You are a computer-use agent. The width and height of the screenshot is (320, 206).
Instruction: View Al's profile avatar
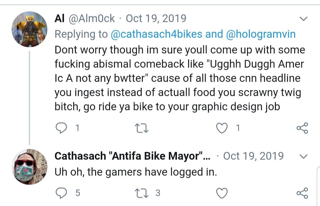(29, 29)
